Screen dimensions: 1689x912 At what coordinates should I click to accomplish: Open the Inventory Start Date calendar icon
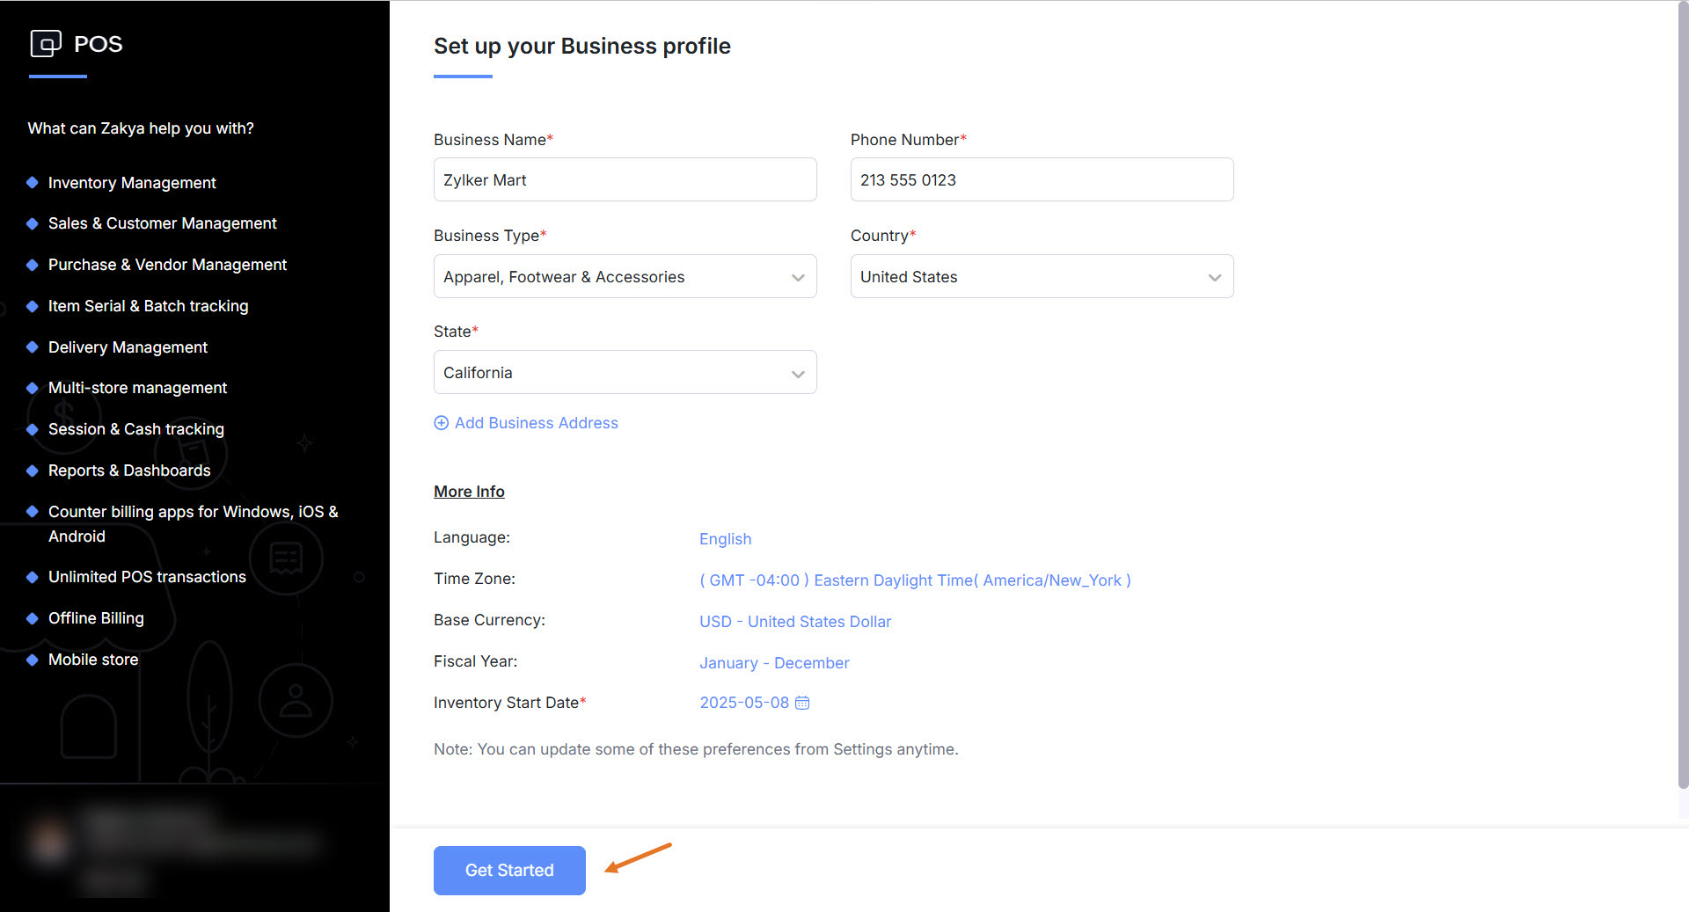click(802, 703)
